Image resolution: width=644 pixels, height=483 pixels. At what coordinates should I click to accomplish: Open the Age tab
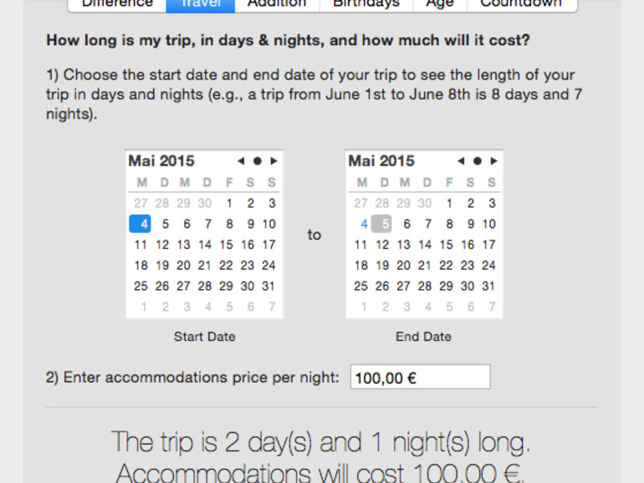439,4
